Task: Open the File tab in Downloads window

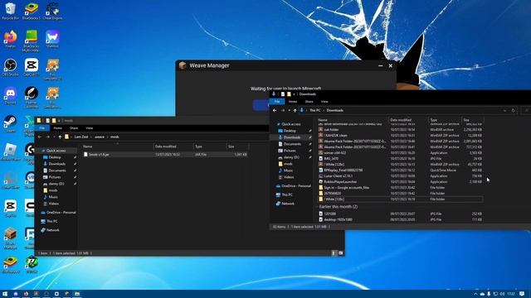Action: pyautogui.click(x=277, y=101)
